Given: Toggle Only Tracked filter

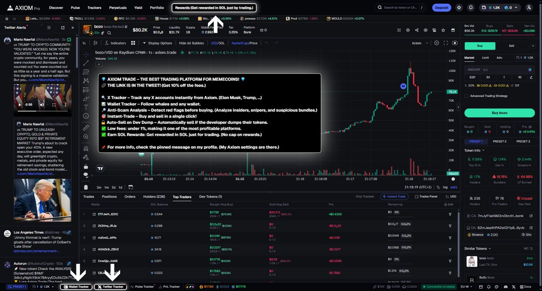Looking at the screenshot, I should (365, 196).
